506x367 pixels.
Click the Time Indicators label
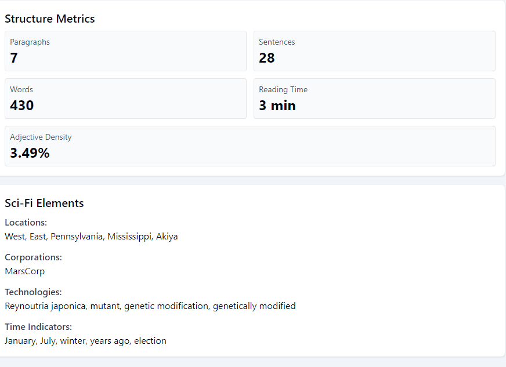coord(38,327)
